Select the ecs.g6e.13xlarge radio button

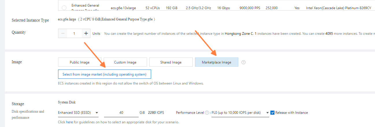click(64, 8)
